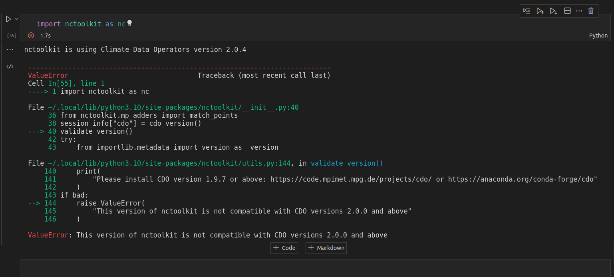Add a new Markdown cell

tap(326, 248)
